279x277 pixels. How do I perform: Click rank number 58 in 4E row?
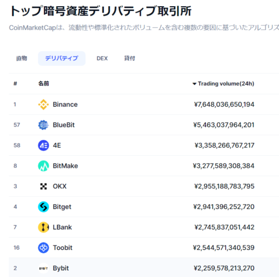coord(17,146)
